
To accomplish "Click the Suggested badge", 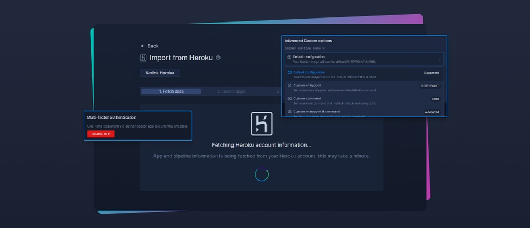I will coord(432,73).
